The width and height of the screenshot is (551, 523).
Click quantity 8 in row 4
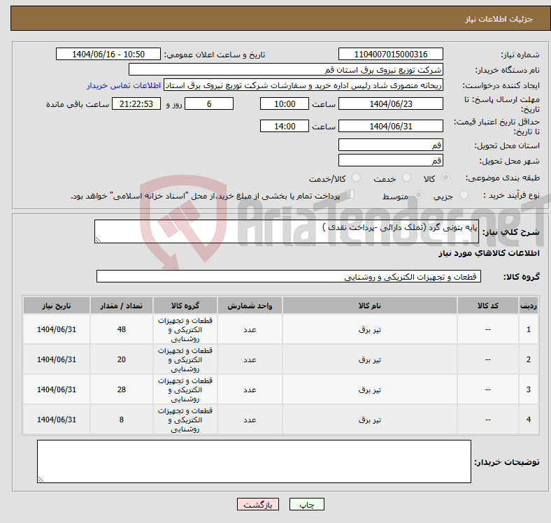click(x=121, y=420)
